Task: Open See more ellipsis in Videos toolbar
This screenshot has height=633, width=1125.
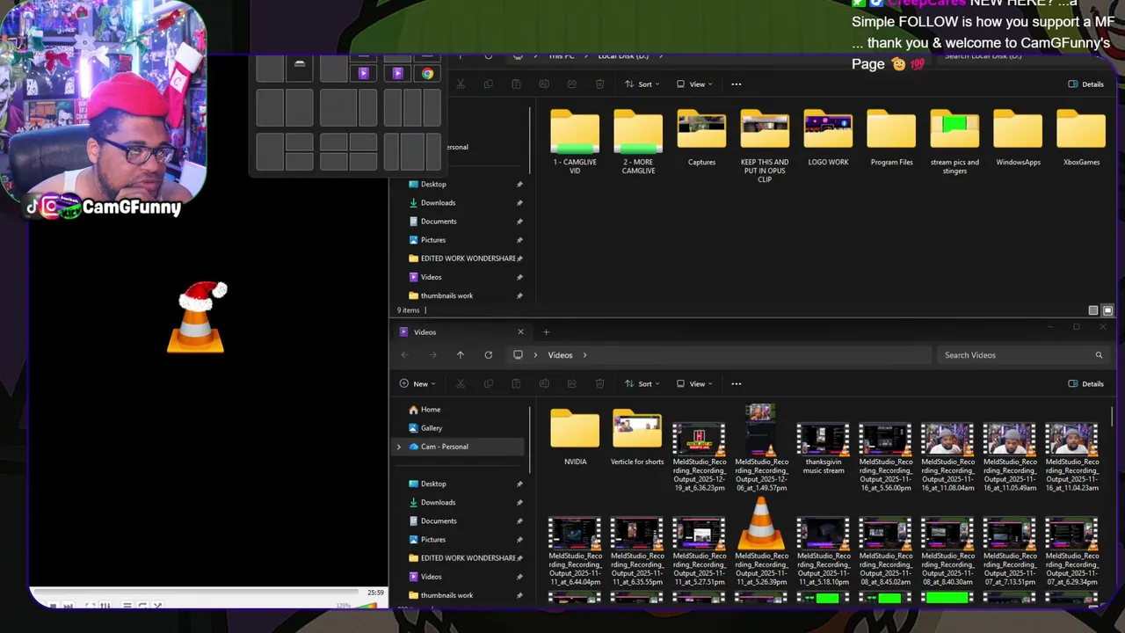Action: coord(737,383)
